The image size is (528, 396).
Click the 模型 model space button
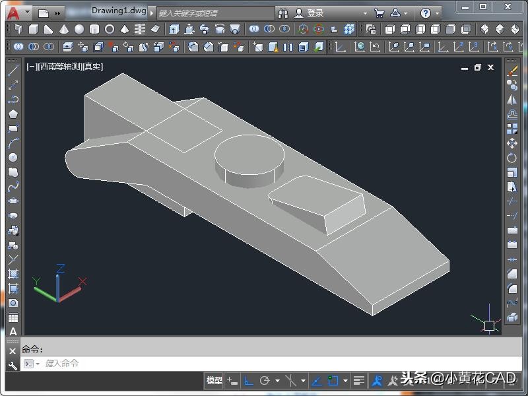coord(214,381)
